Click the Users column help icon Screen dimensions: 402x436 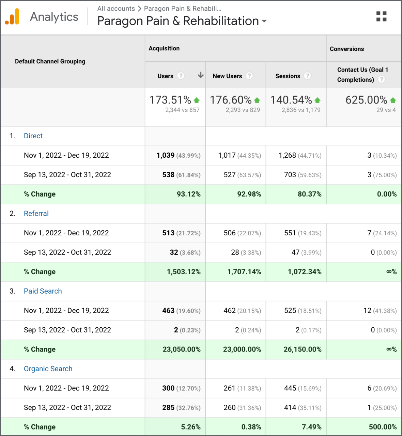coord(181,76)
